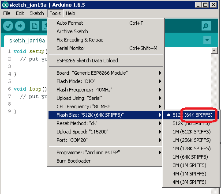The image size is (221, 194).
Task: Click the editor scrollbar up arrow
Action: 214,50
